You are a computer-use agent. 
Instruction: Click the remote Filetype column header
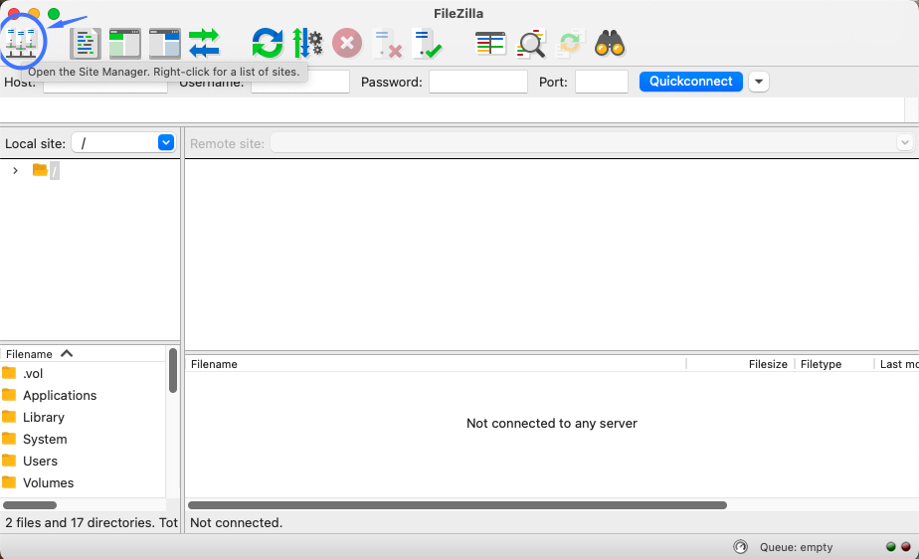click(x=834, y=364)
